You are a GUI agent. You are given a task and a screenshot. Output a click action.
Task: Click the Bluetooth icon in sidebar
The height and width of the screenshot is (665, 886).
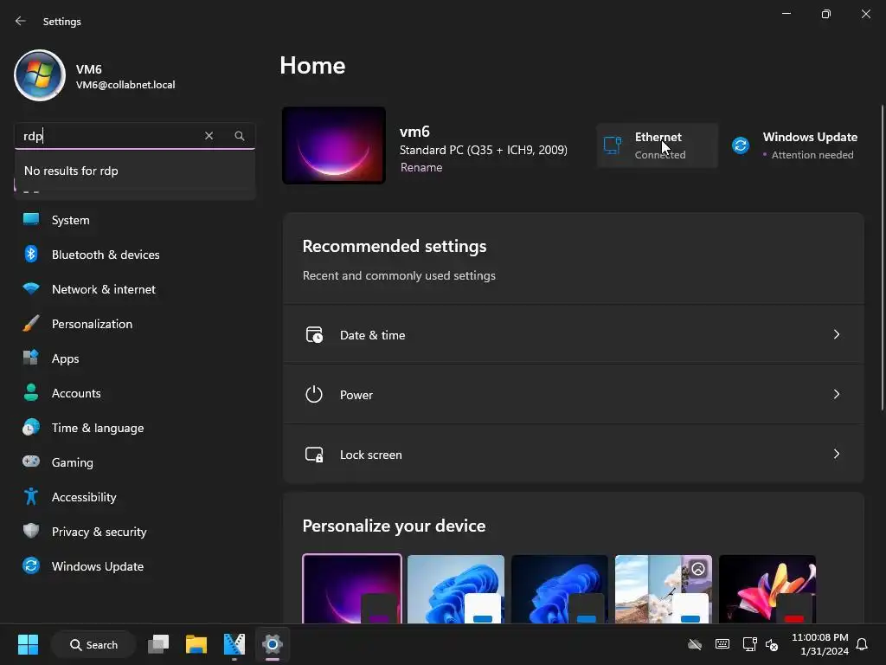[x=31, y=254]
